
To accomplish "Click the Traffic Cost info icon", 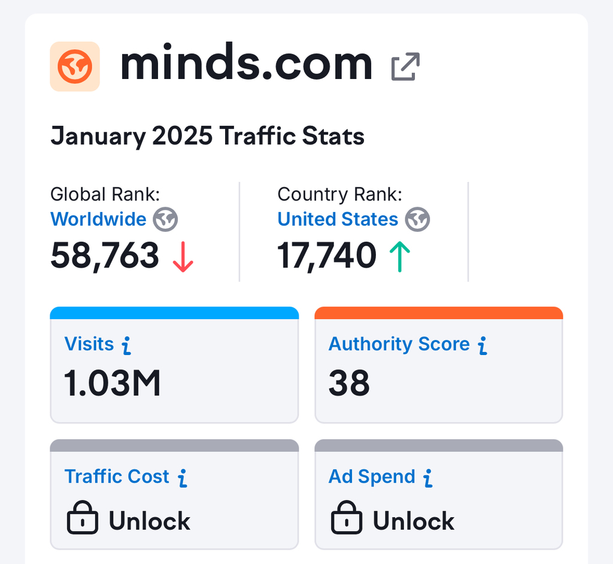I will (x=183, y=477).
